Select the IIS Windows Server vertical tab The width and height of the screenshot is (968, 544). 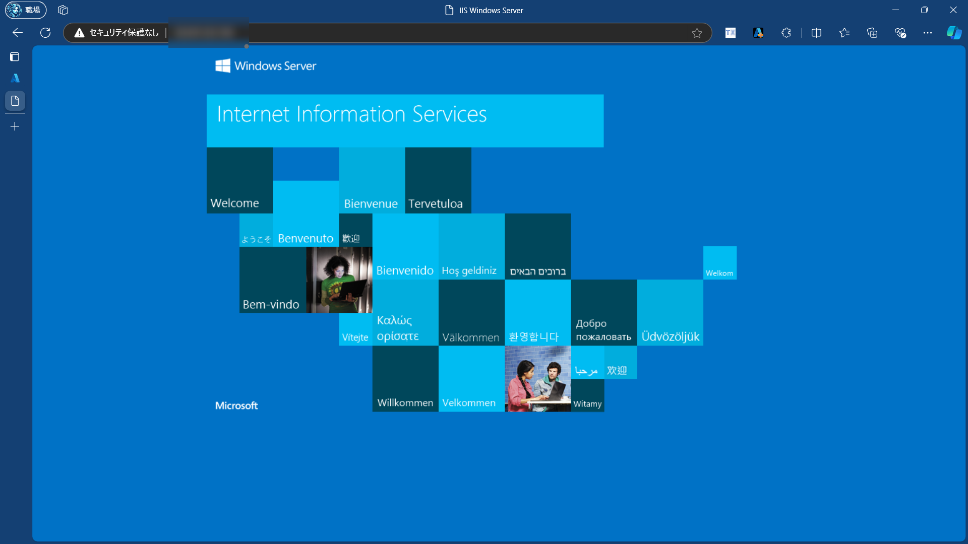tap(15, 101)
